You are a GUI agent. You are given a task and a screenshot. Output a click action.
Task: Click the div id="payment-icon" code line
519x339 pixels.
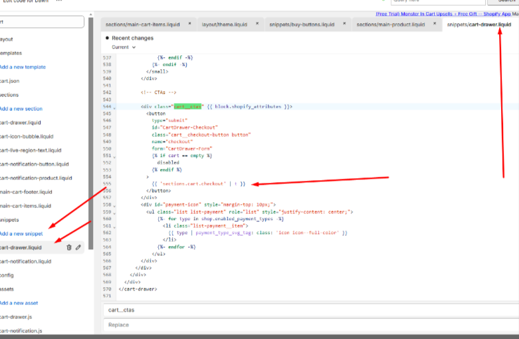(x=208, y=205)
